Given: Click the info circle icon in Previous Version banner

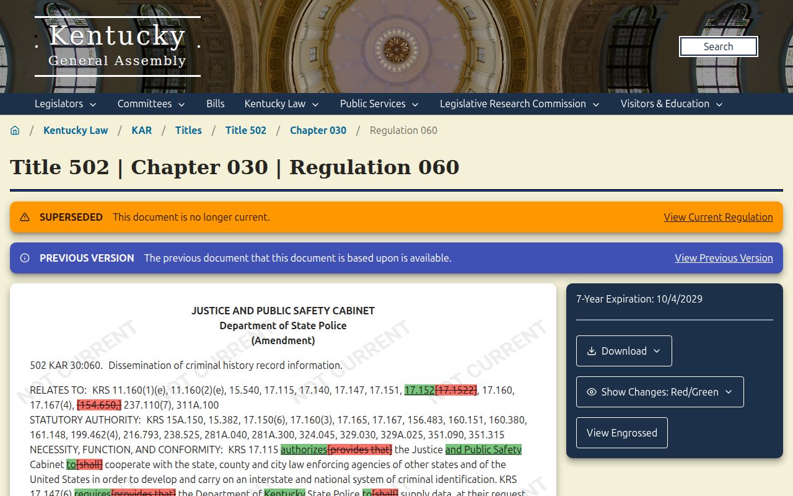Looking at the screenshot, I should click(x=25, y=258).
